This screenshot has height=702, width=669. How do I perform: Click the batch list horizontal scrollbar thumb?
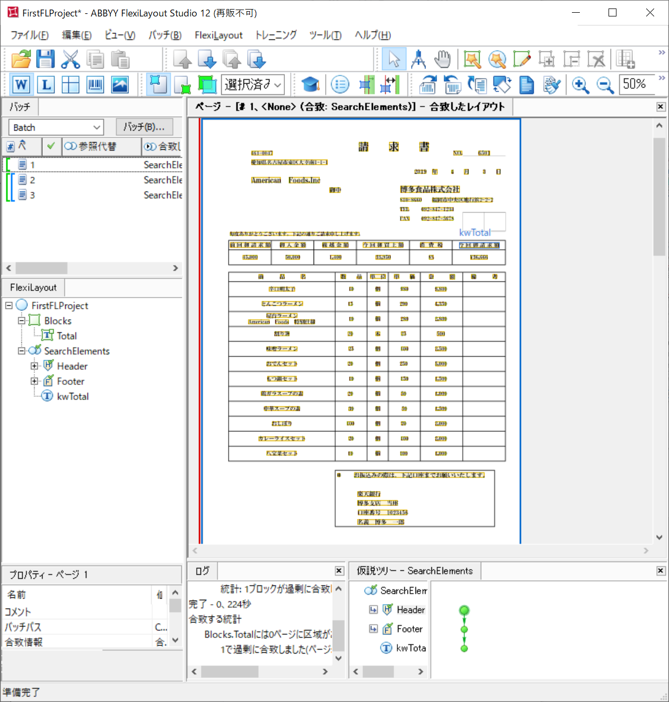point(41,268)
